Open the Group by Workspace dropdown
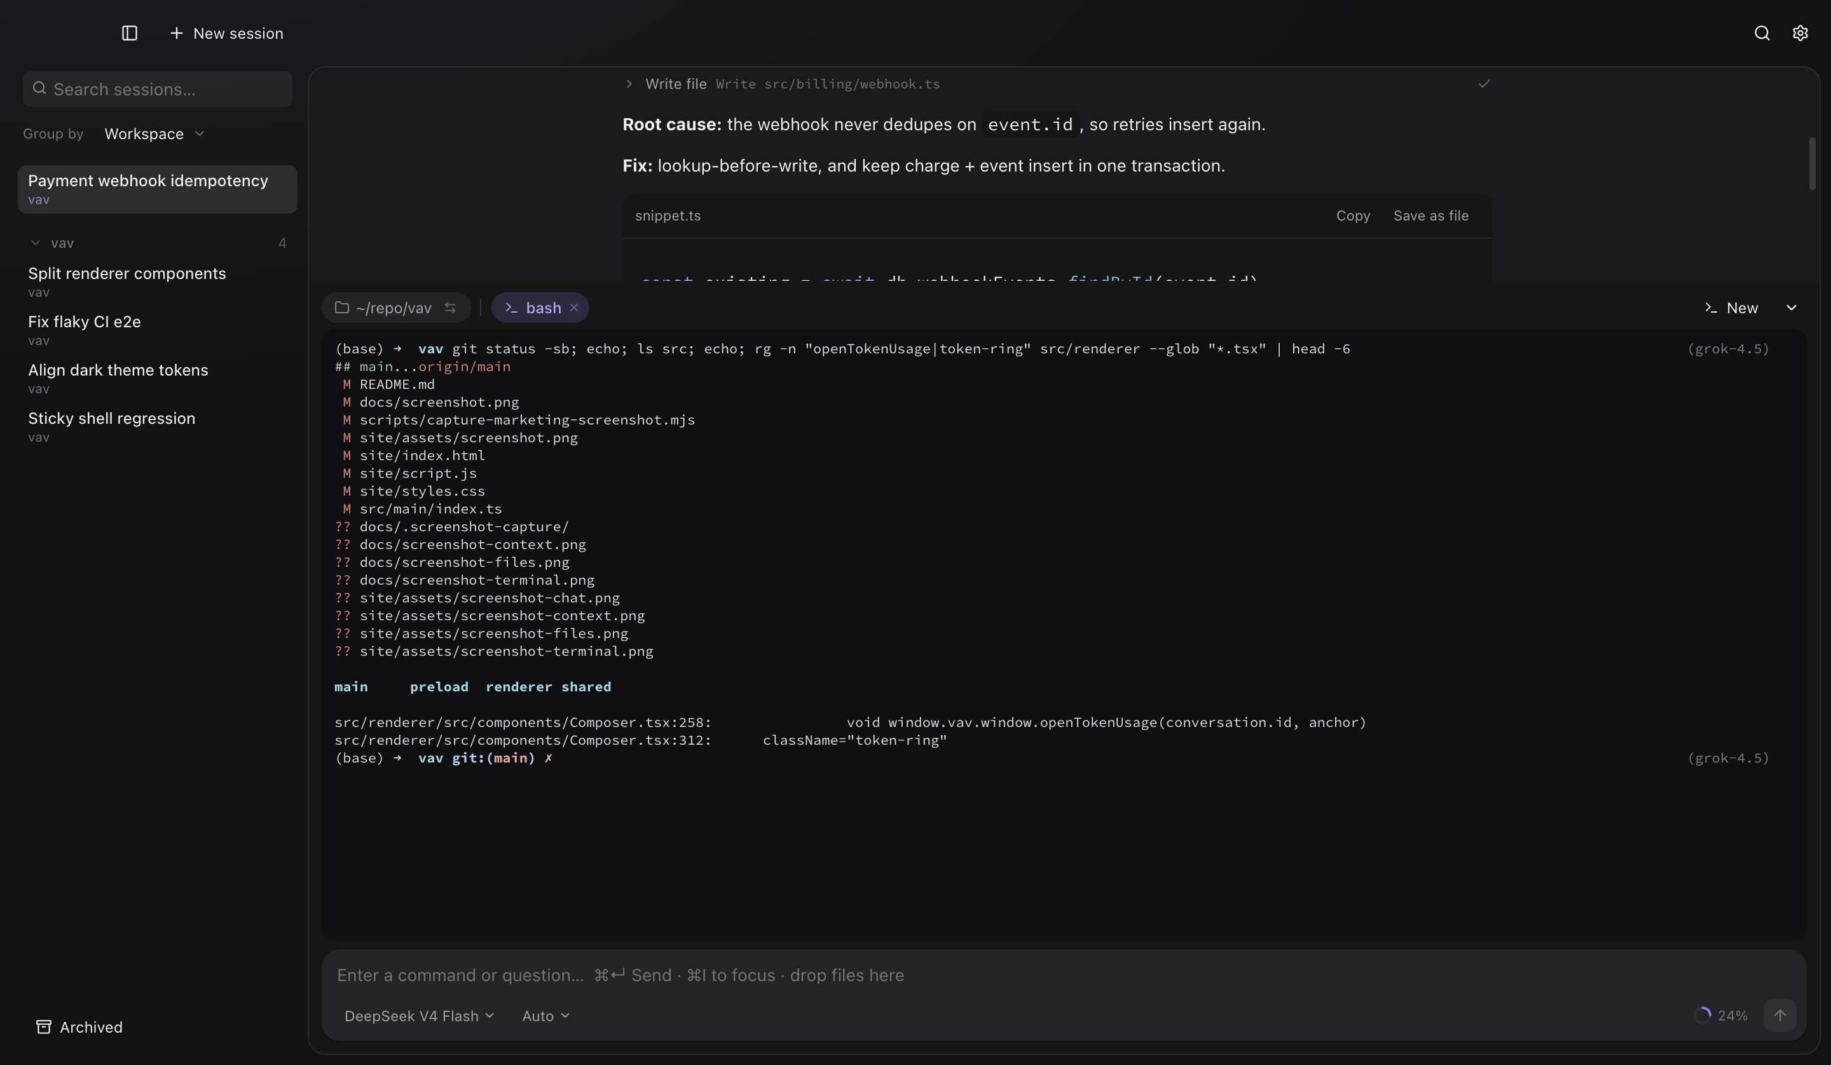This screenshot has height=1065, width=1831. click(154, 133)
